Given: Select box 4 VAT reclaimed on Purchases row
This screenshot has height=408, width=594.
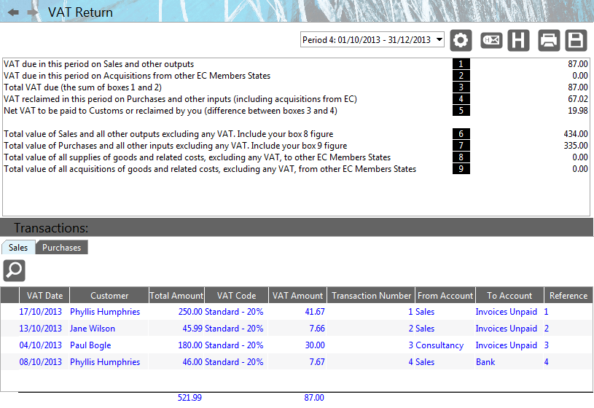Looking at the screenshot, I should click(295, 99).
